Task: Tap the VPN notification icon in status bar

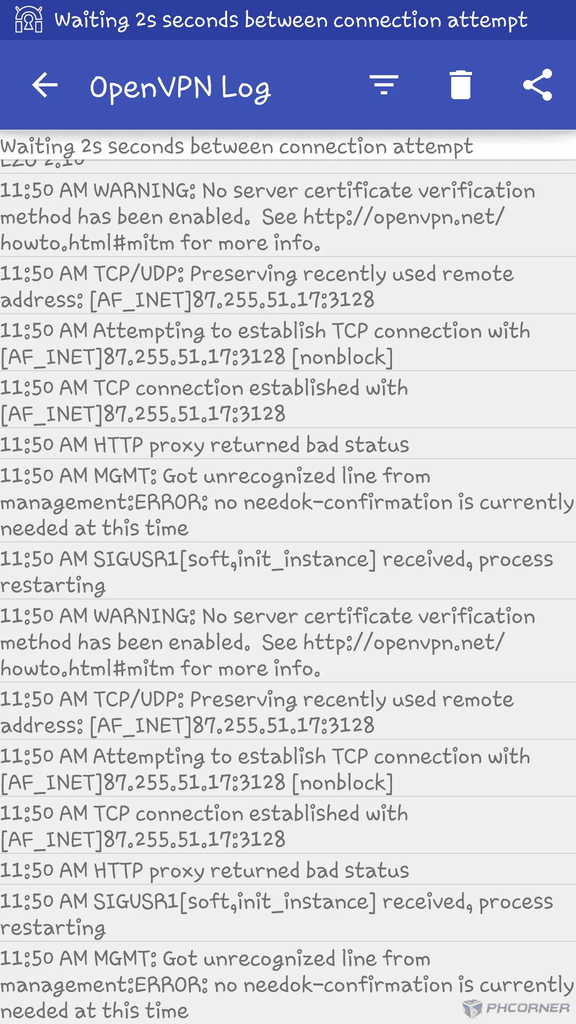Action: [29, 20]
